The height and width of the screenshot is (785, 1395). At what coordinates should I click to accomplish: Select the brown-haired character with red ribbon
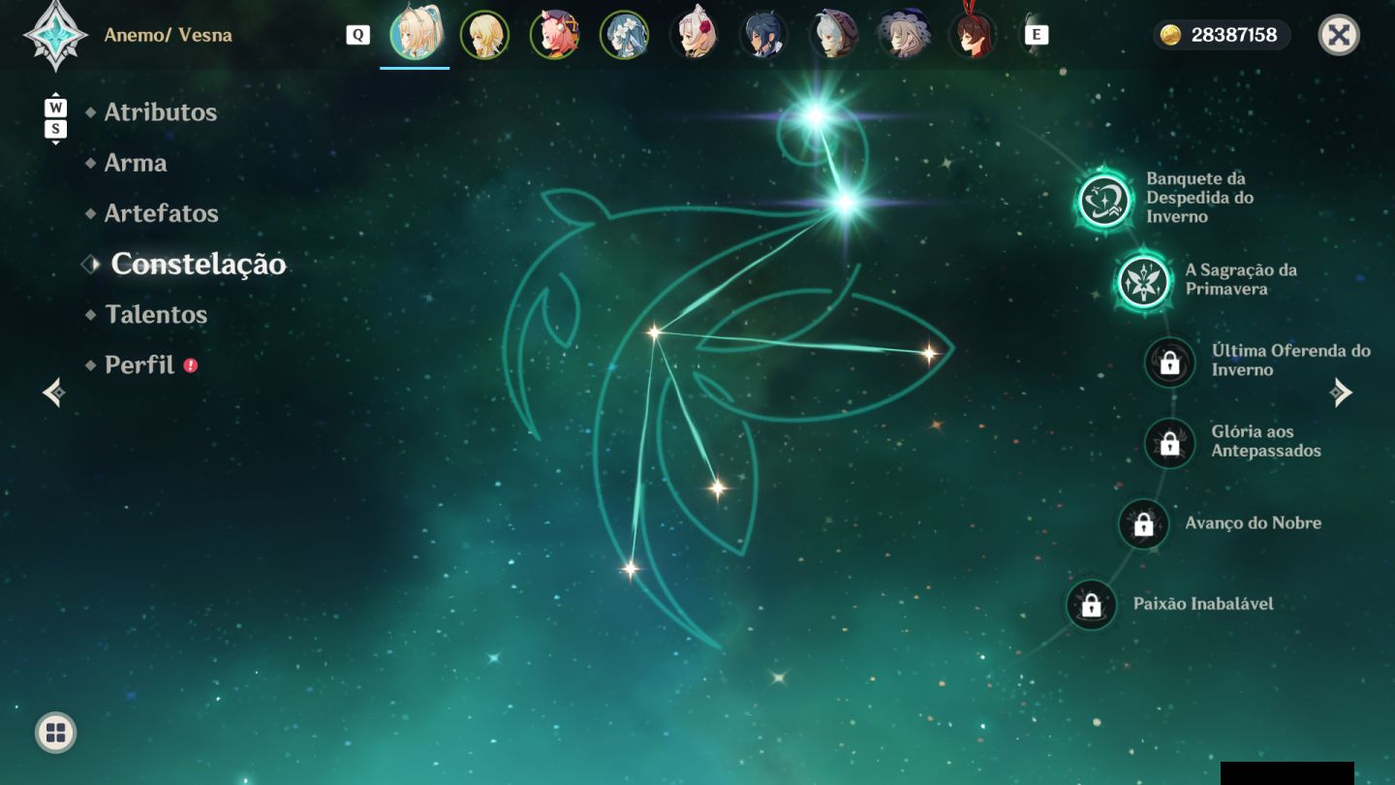973,36
